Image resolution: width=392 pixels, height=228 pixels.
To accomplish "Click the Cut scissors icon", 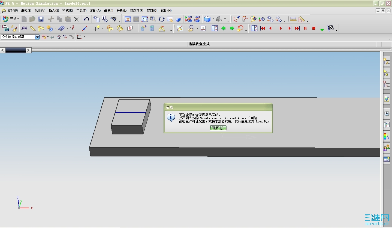I will tap(51, 19).
